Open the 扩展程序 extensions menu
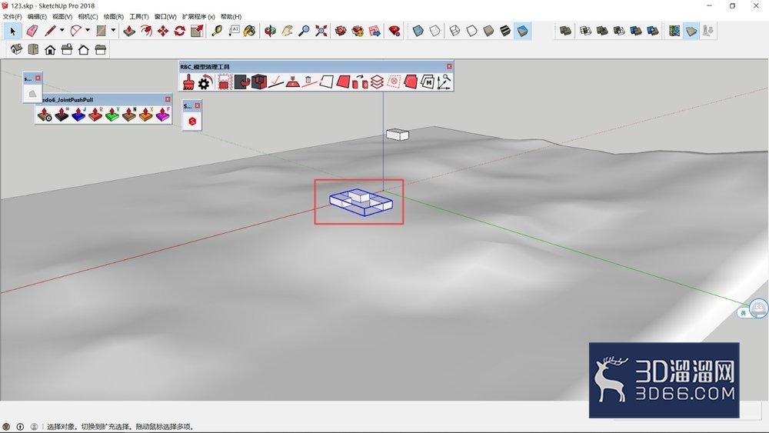 198,16
